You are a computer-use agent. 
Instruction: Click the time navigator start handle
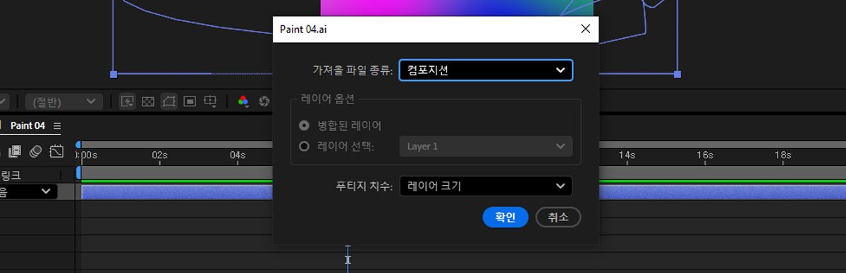pyautogui.click(x=78, y=144)
